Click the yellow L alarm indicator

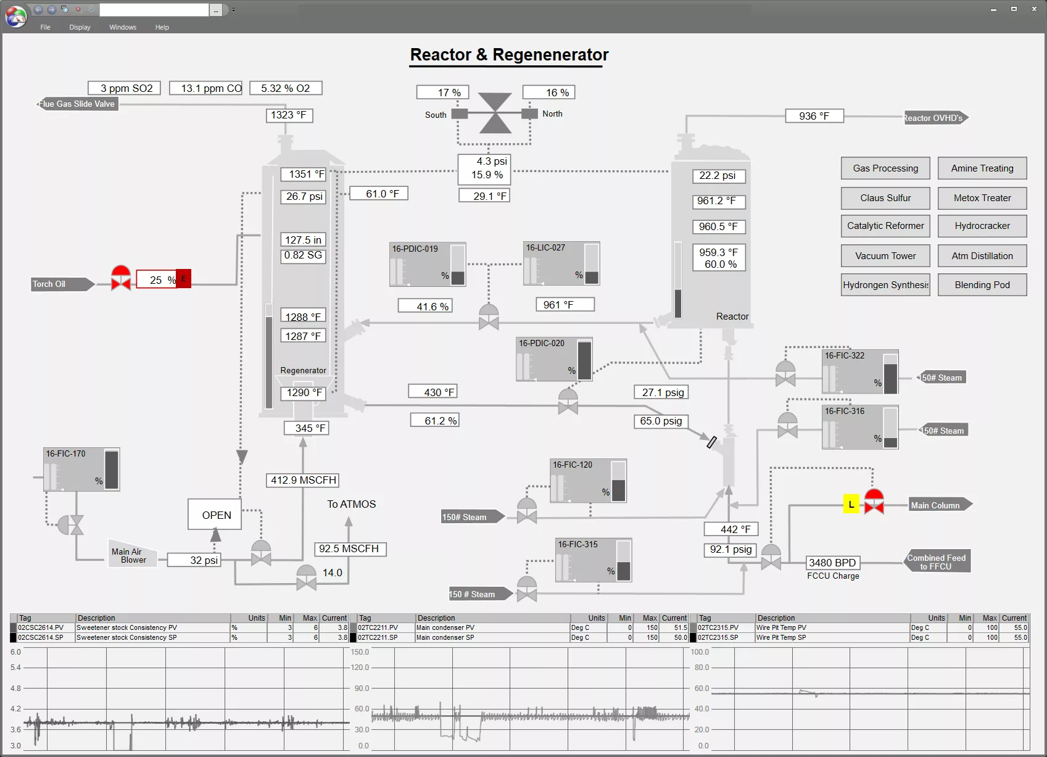[x=851, y=504]
